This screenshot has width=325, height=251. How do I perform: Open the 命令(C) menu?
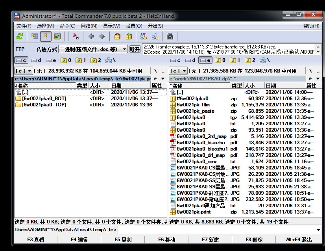click(67, 26)
